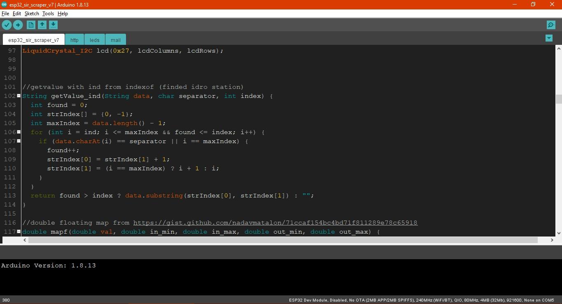Click the Verify sketch checkmark icon

coord(7,25)
